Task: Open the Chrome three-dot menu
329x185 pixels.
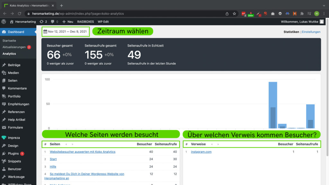Action: point(324,13)
